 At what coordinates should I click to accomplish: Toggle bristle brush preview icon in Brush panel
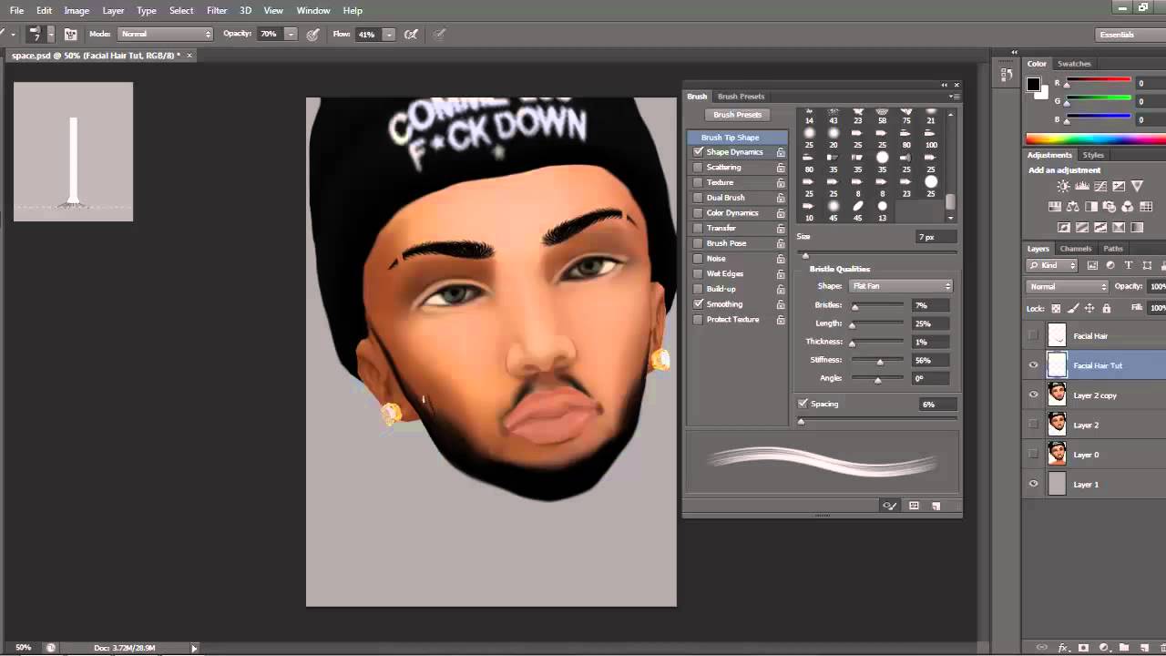890,506
